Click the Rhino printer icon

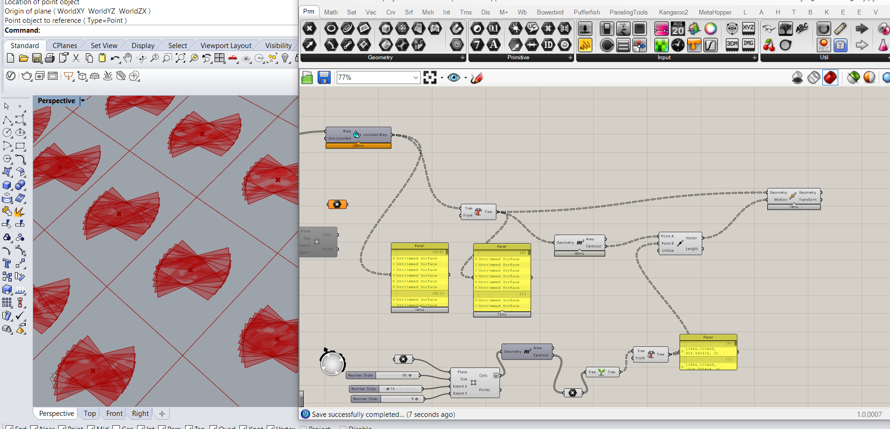click(x=50, y=58)
